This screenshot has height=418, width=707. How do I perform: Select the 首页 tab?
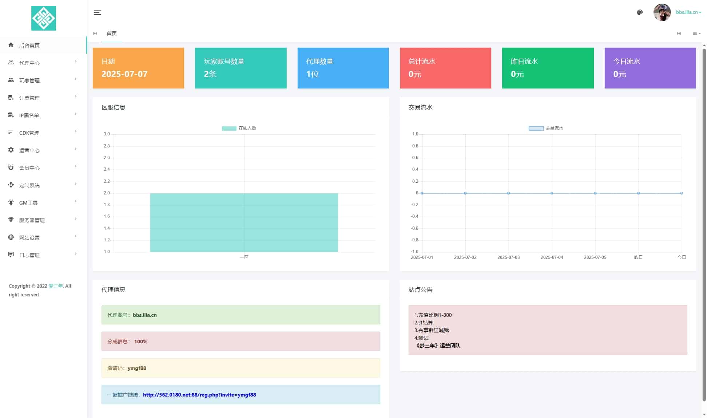(111, 33)
